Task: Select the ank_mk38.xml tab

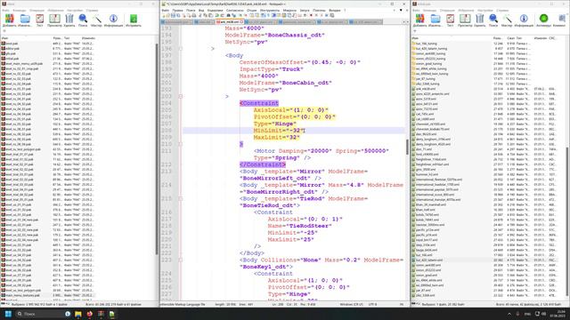Action: (229, 22)
